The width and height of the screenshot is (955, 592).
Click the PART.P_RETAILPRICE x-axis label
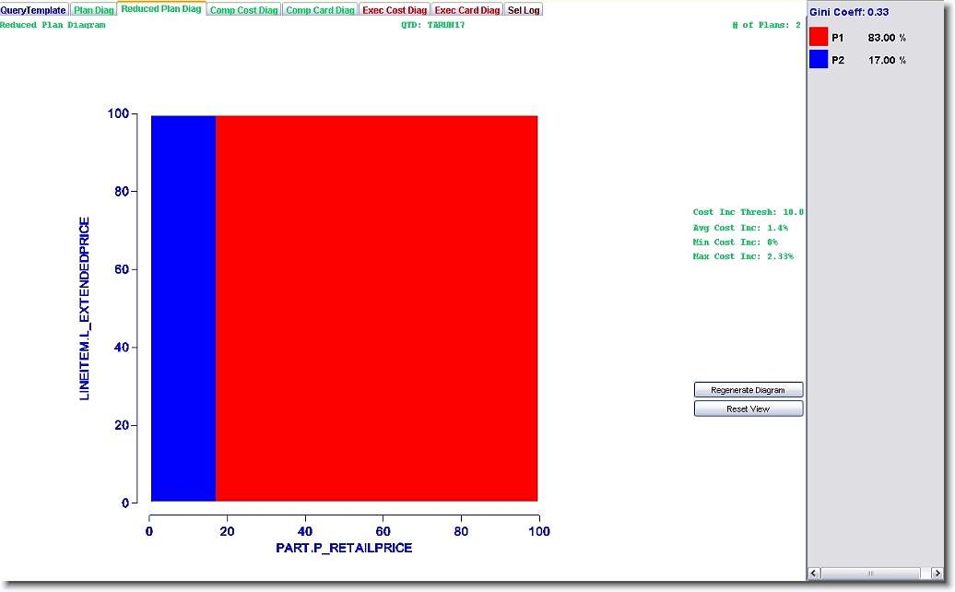(x=344, y=548)
